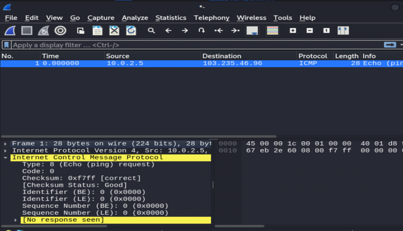The height and width of the screenshot is (231, 403).
Task: Toggle packet colorization rules
Action: pyautogui.click(x=272, y=31)
